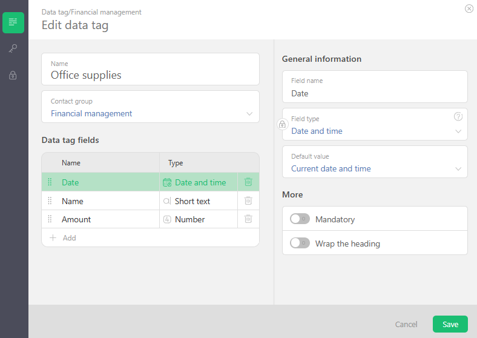477x338 pixels.
Task: Click the lock icon beside Field type
Action: pyautogui.click(x=282, y=124)
